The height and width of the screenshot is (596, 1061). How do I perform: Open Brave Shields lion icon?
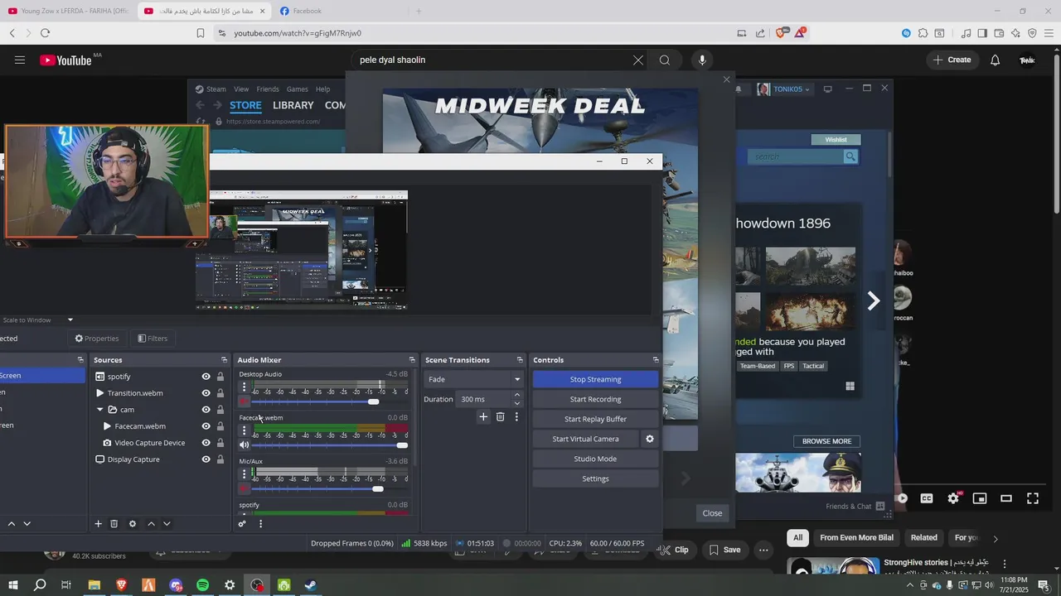click(x=780, y=33)
